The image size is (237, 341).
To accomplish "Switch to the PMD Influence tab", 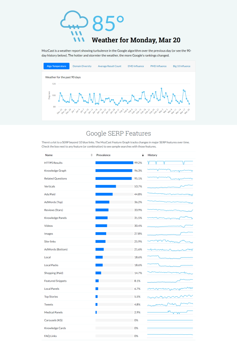I will click(158, 66).
